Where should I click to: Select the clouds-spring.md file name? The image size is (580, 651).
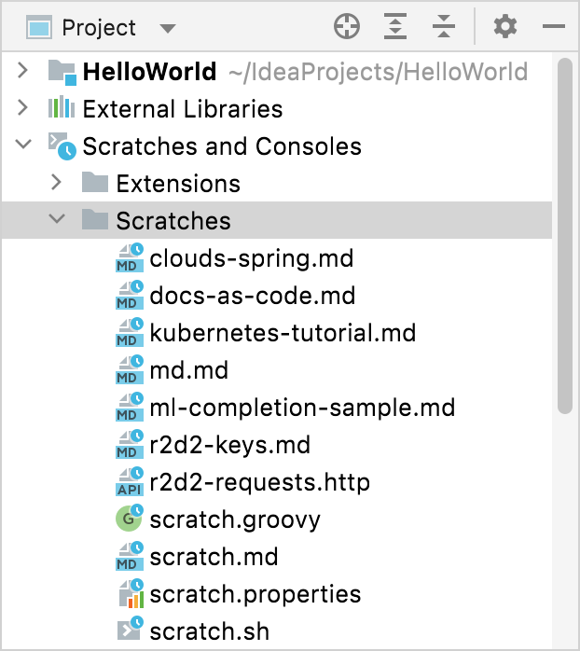(x=252, y=258)
